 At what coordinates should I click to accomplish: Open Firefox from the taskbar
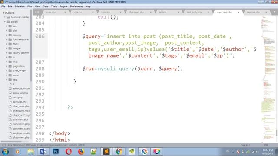pyautogui.click(x=81, y=152)
